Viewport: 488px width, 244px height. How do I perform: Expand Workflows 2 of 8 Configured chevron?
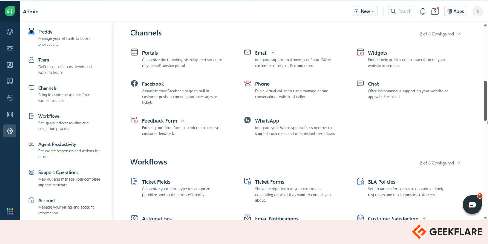pyautogui.click(x=459, y=163)
